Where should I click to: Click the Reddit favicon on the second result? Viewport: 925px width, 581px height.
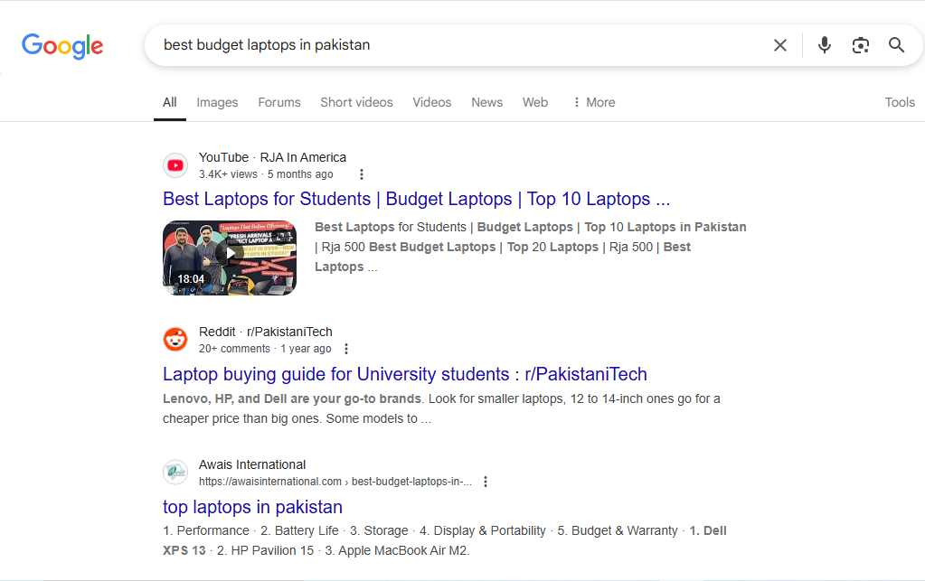[175, 340]
